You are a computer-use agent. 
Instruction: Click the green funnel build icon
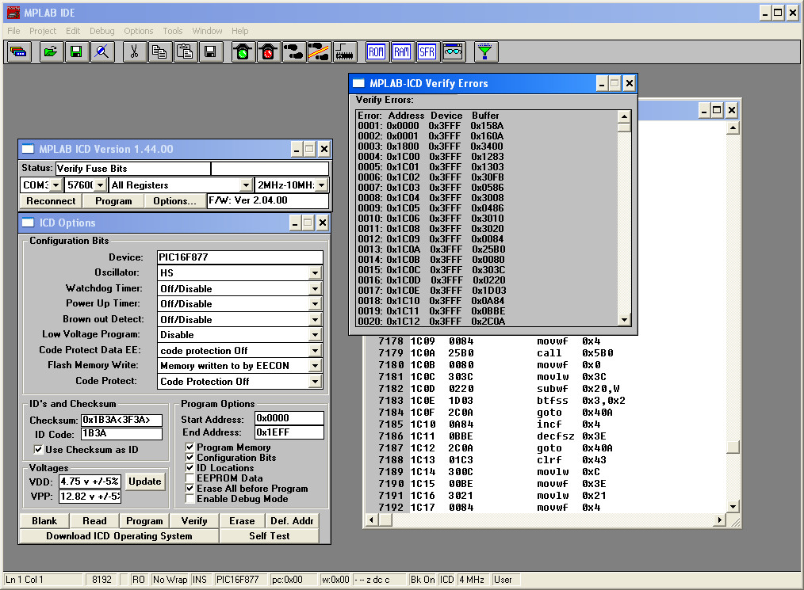coord(485,51)
